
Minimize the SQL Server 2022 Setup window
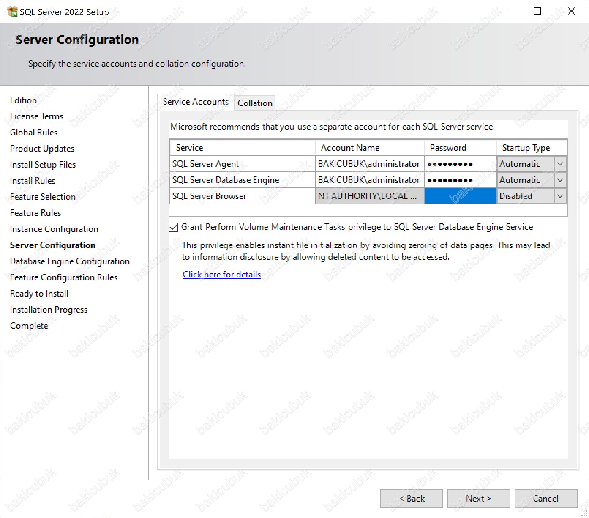[x=504, y=11]
